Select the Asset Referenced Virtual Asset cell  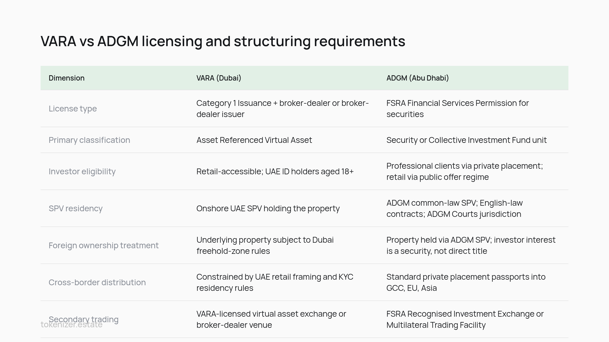[x=254, y=140]
